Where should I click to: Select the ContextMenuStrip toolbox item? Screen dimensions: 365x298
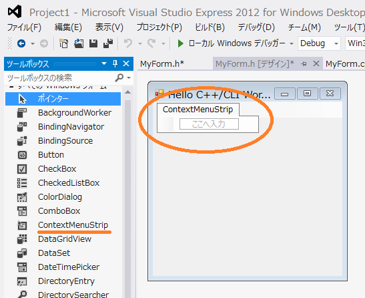click(63, 225)
